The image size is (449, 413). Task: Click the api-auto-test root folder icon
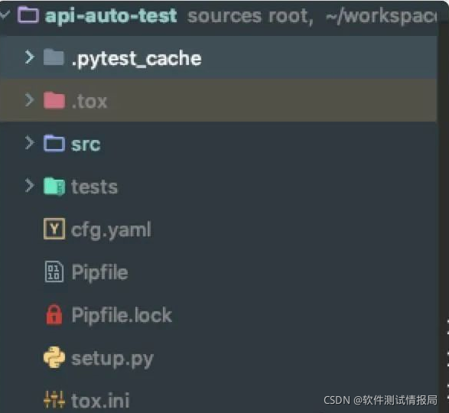click(28, 15)
